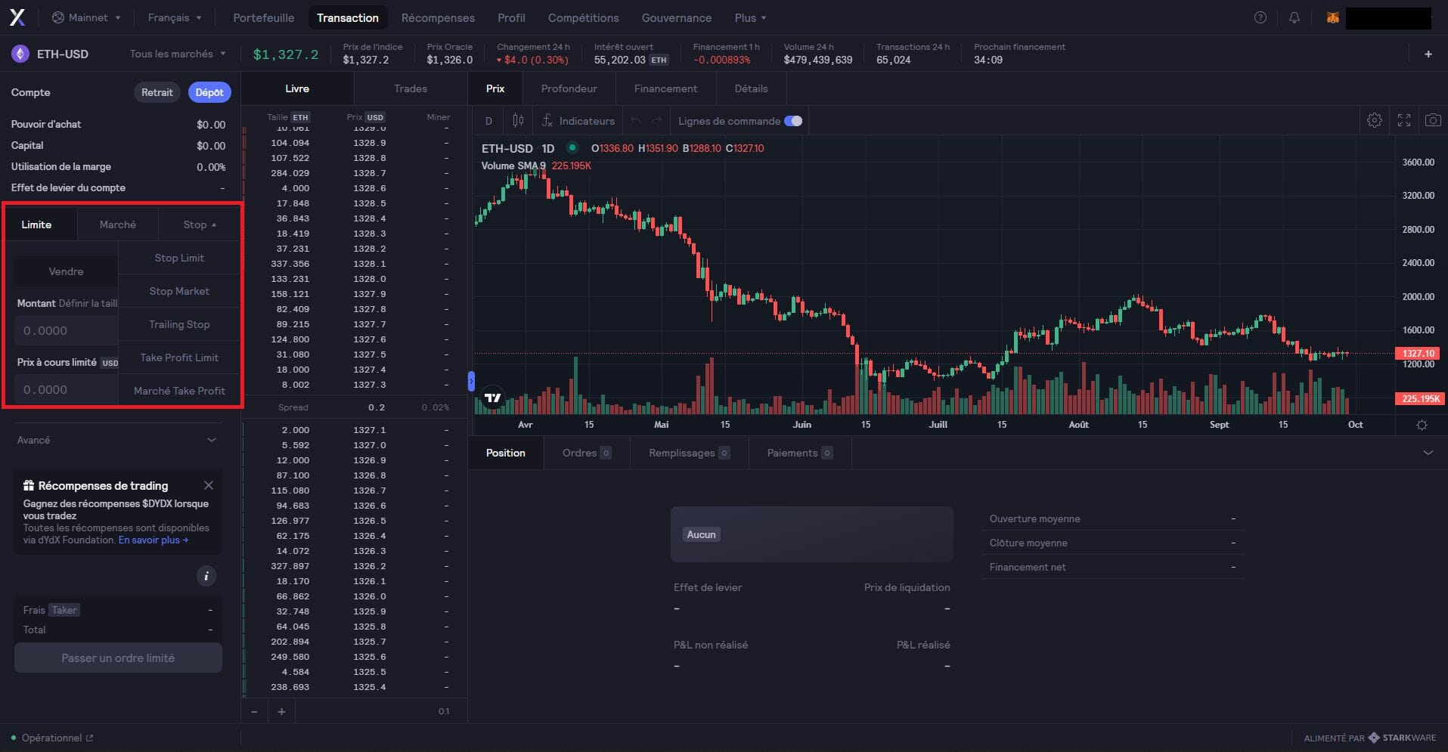
Task: Click the MetaMask fox wallet icon
Action: (1332, 17)
